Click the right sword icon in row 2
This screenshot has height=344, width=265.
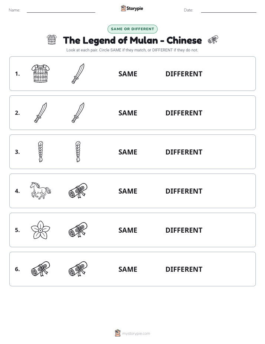coord(78,112)
